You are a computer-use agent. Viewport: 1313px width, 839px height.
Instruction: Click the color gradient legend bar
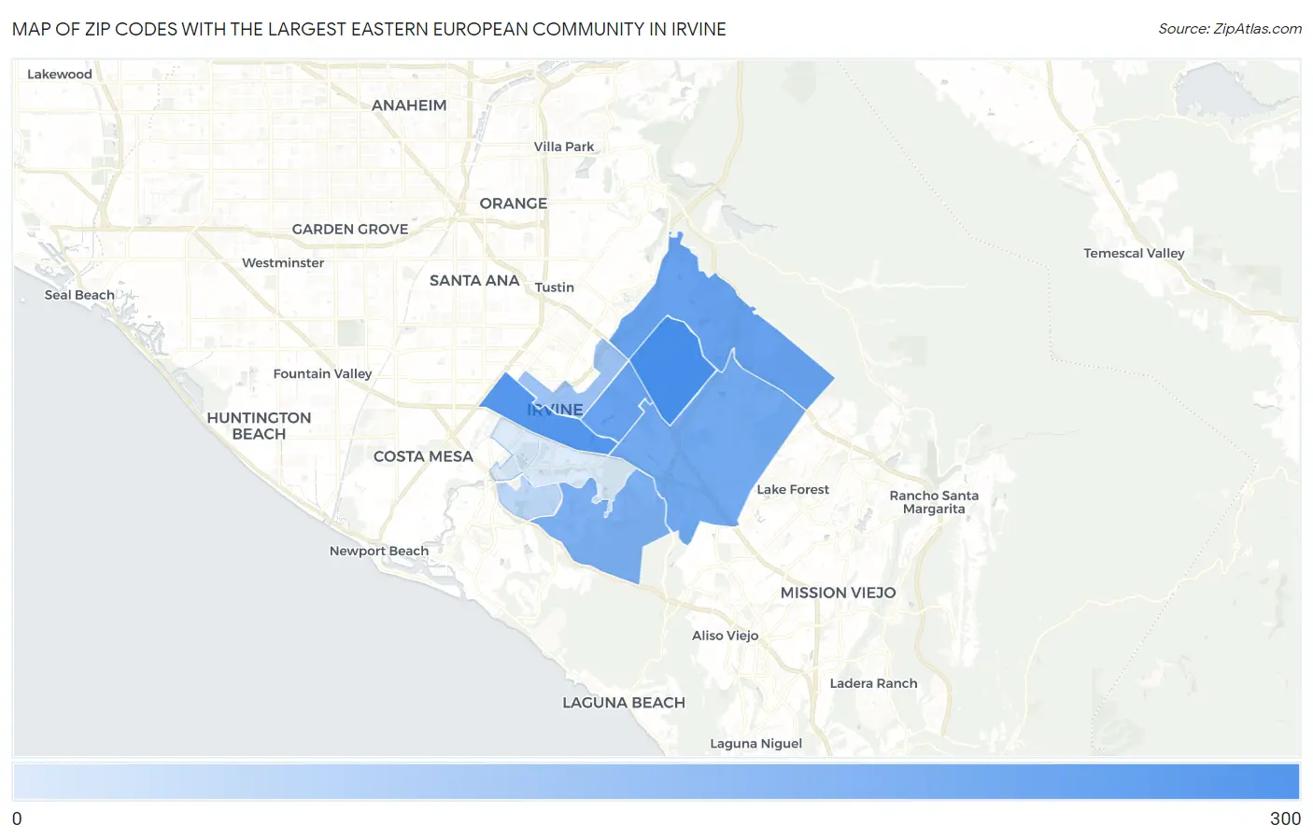(x=656, y=781)
